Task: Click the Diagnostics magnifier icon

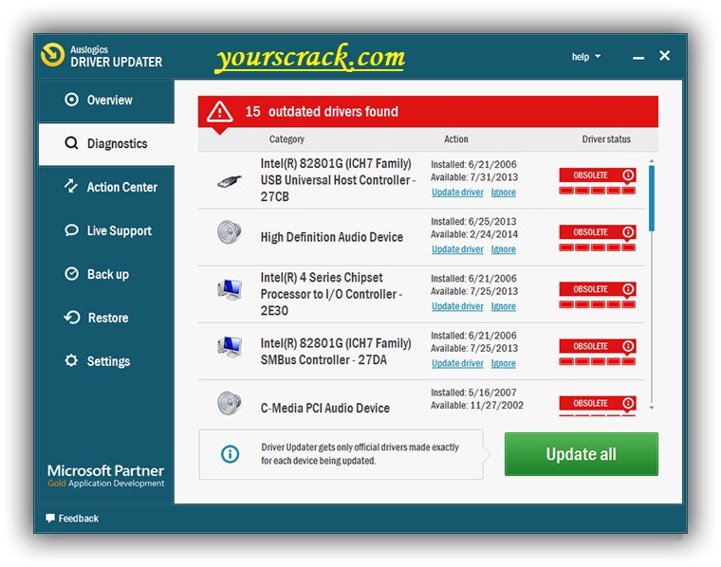Action: [x=71, y=143]
